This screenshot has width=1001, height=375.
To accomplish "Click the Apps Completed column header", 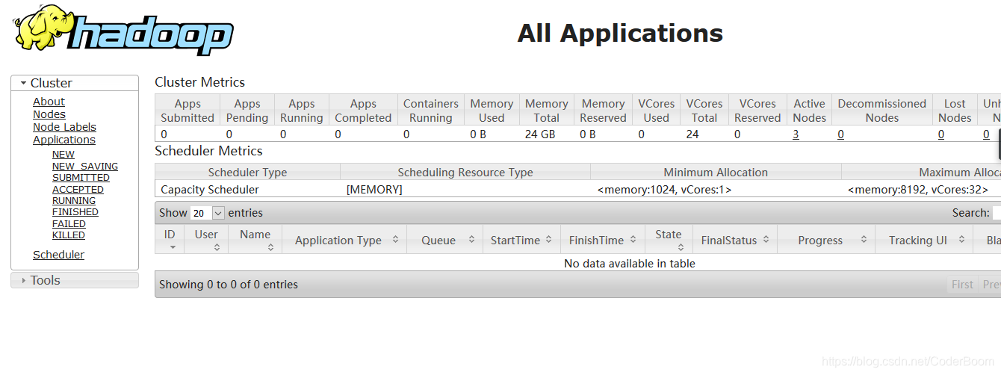I will [363, 111].
